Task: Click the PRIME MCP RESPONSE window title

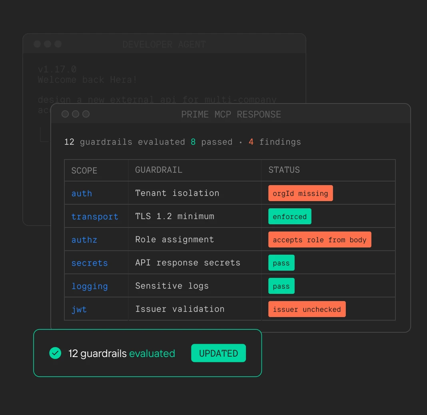Action: [x=231, y=114]
